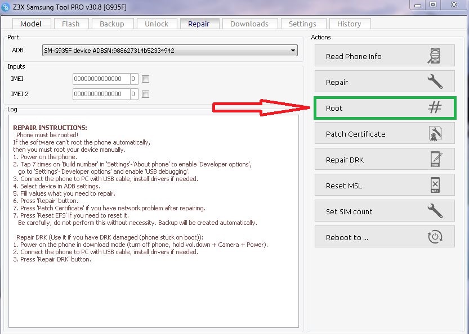Go to the Unlock tab
The height and width of the screenshot is (334, 469).
point(157,24)
